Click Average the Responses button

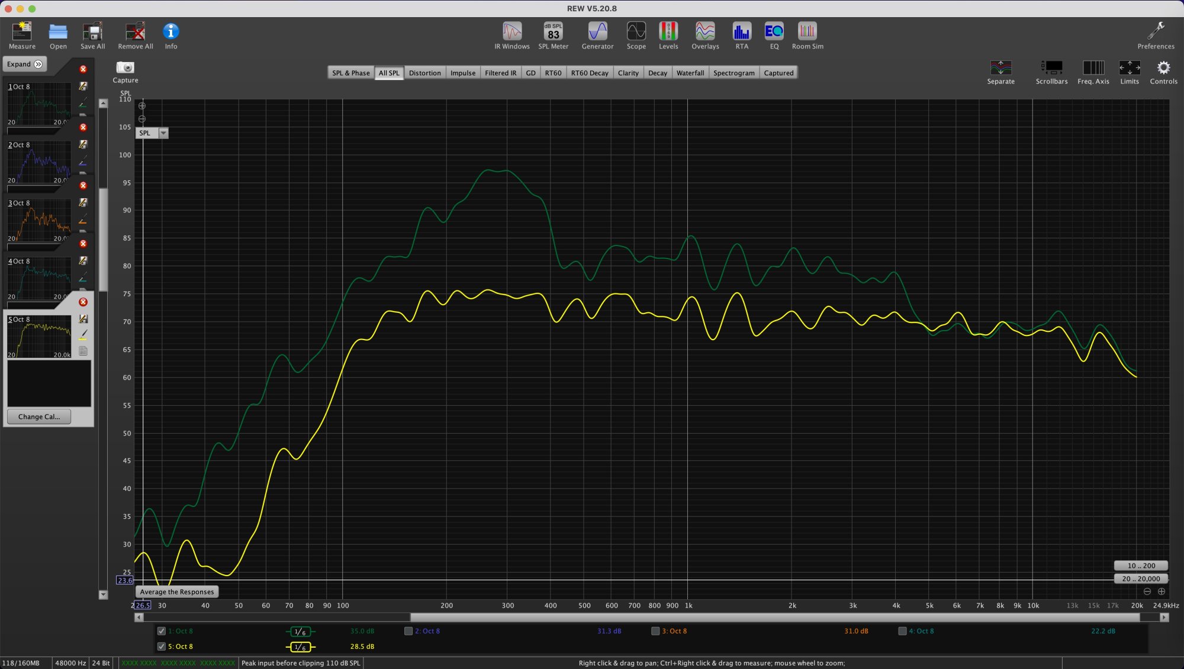point(176,592)
